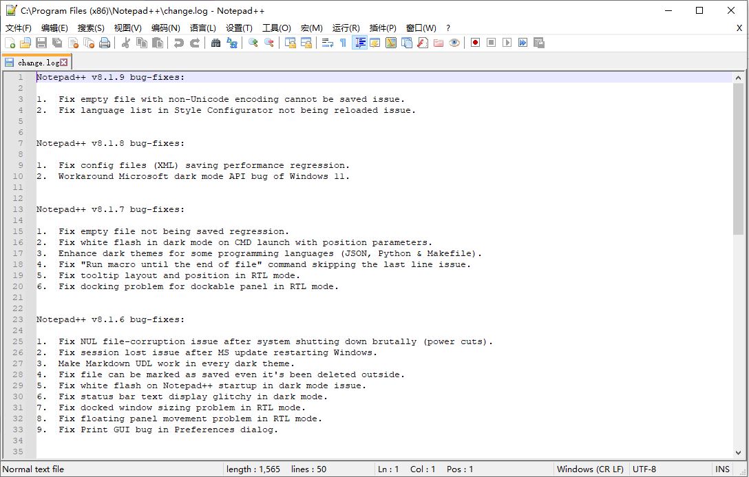Click the Open file folder icon
This screenshot has height=477, width=749.
point(25,43)
